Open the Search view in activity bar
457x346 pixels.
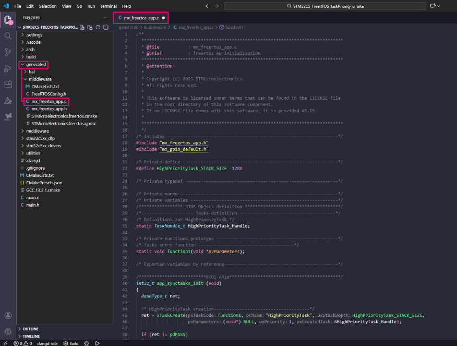click(8, 36)
